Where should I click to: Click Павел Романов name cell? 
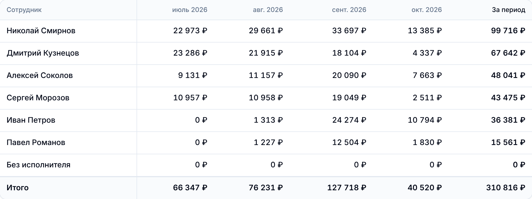36,142
